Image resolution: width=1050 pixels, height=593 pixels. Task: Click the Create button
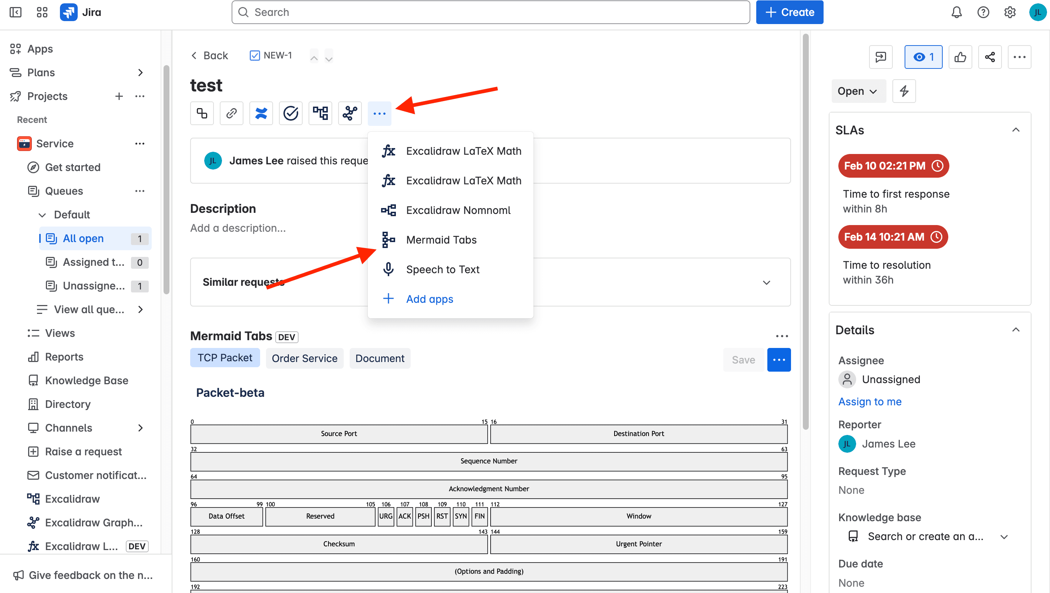tap(790, 12)
